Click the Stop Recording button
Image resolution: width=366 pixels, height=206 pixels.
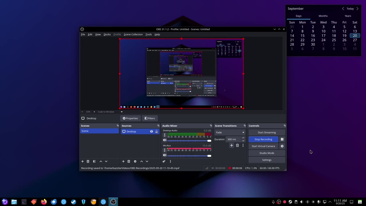[x=263, y=139]
